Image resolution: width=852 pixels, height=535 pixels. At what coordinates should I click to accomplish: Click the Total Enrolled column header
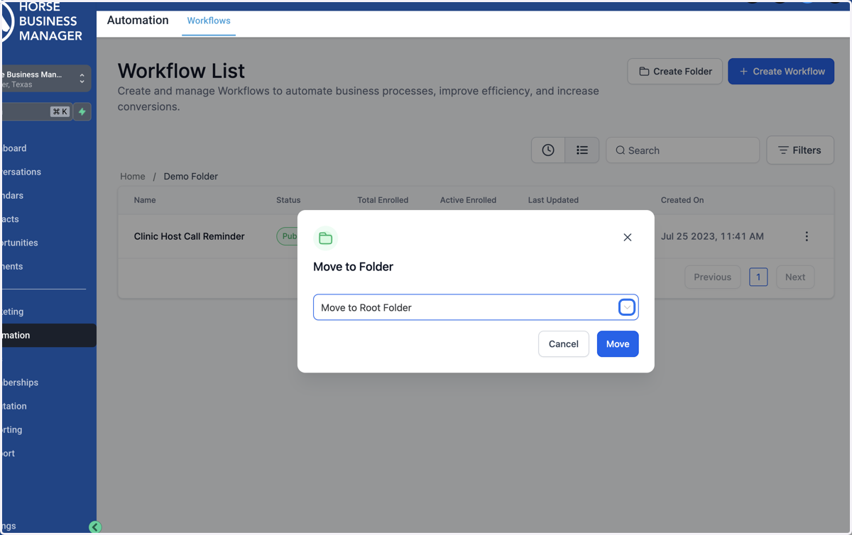[x=383, y=200]
